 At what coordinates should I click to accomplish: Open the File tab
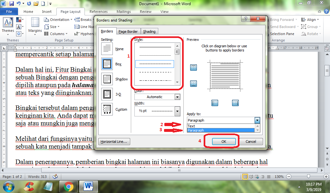9,12
